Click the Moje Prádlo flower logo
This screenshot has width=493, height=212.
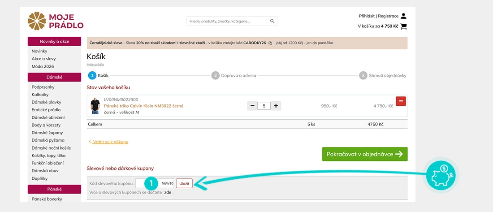36,21
